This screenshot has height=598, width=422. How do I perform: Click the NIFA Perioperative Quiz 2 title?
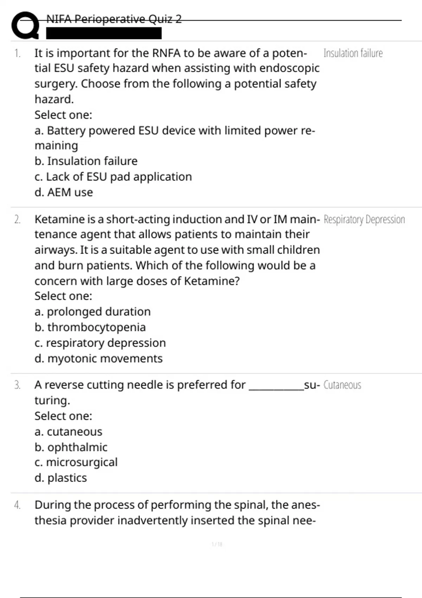coord(114,19)
